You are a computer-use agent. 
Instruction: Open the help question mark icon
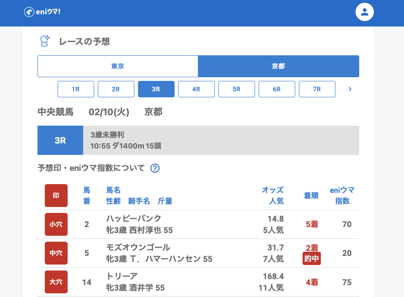click(155, 168)
